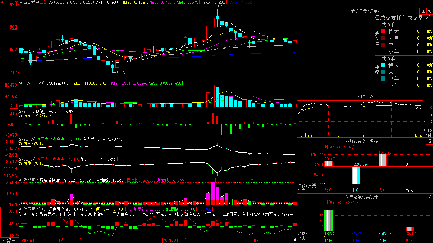Click the 02 month marker on timeline

pyautogui.click(x=256, y=240)
